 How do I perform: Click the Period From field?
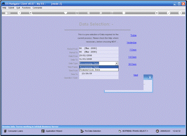point(99,48)
